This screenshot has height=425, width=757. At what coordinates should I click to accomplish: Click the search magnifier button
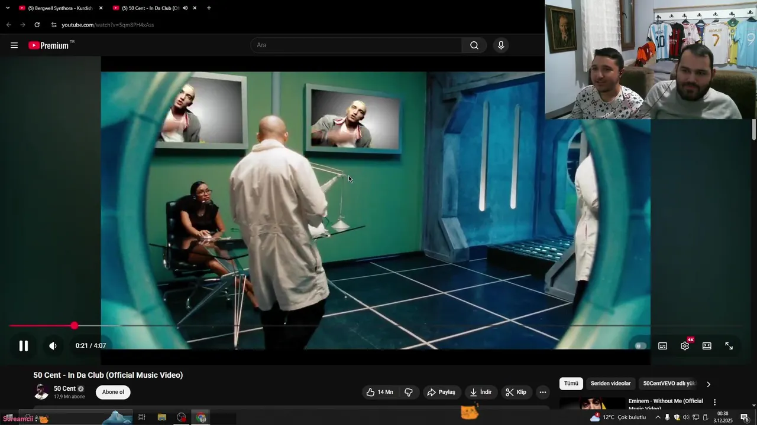click(474, 45)
